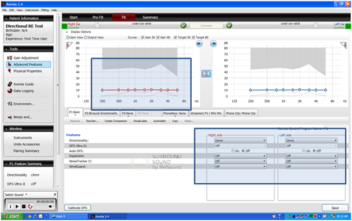
Task: Click the Save button
Action: coord(335,208)
